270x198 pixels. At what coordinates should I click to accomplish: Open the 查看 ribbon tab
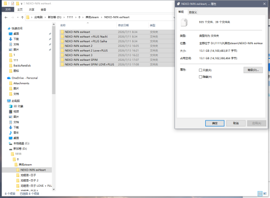[x=43, y=10]
